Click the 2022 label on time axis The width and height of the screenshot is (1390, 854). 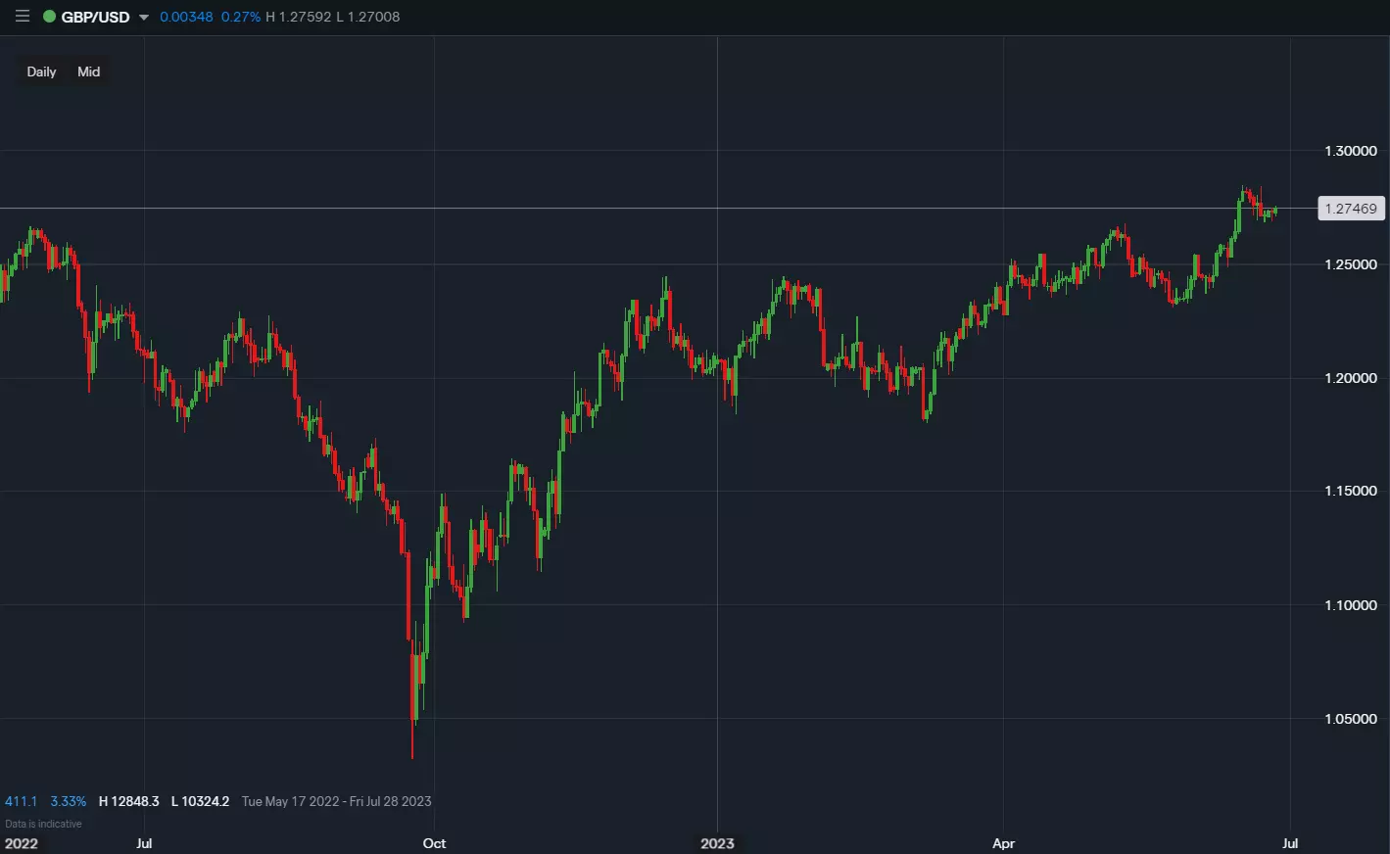(x=22, y=843)
